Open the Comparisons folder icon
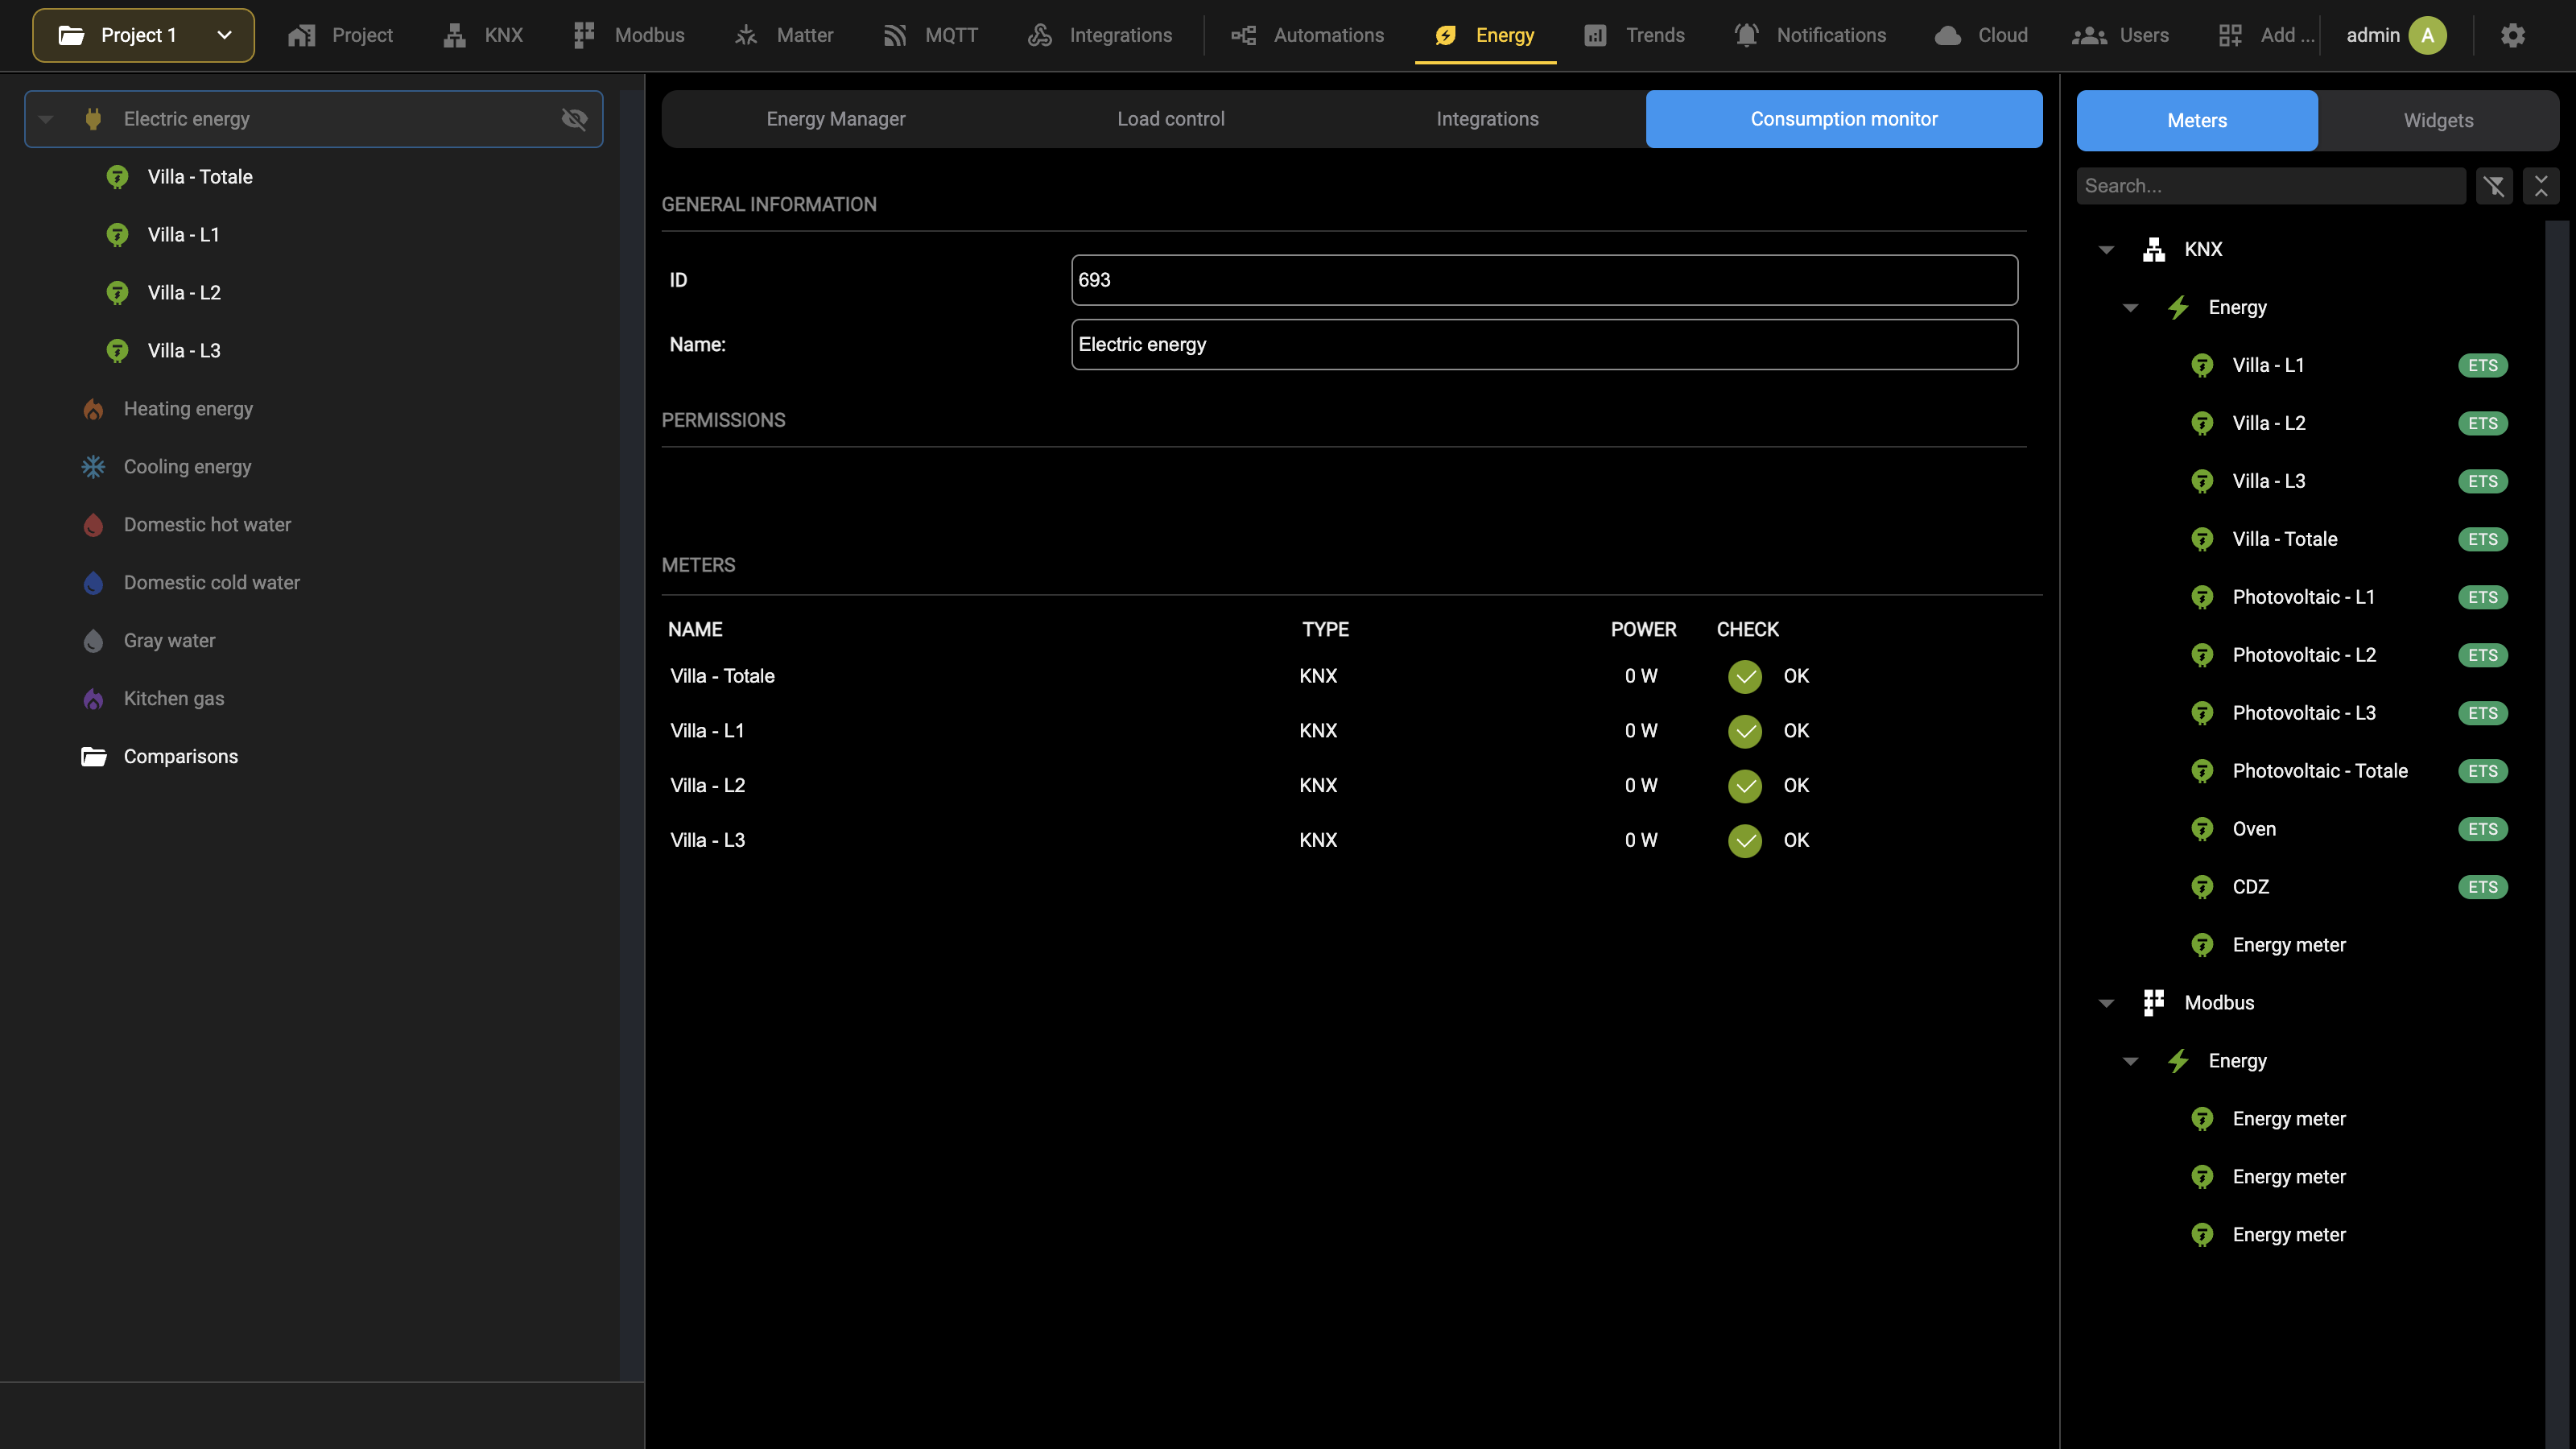Viewport: 2576px width, 1449px height. 93,757
